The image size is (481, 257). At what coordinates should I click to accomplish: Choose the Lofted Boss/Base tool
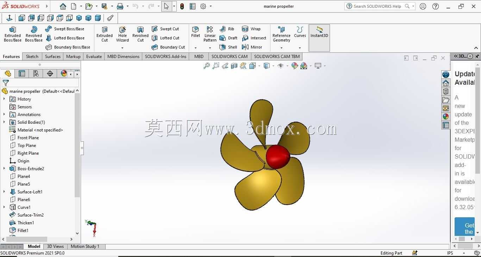coord(65,38)
